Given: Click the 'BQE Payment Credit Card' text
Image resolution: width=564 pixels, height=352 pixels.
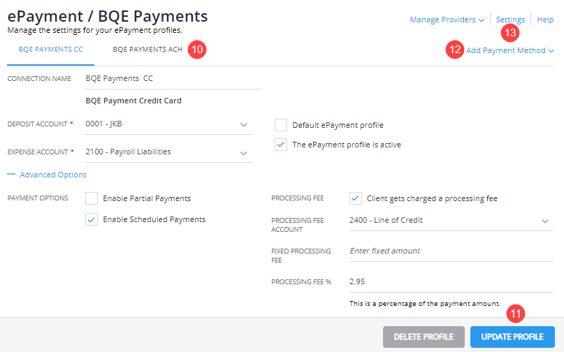Looking at the screenshot, I should (133, 101).
